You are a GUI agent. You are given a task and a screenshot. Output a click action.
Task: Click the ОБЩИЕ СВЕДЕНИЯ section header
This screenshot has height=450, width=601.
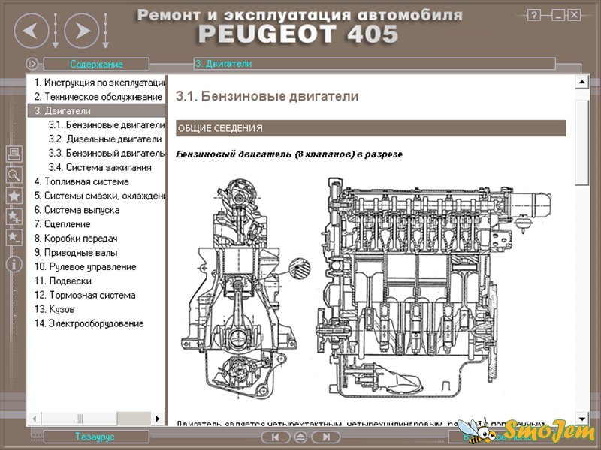coord(370,128)
